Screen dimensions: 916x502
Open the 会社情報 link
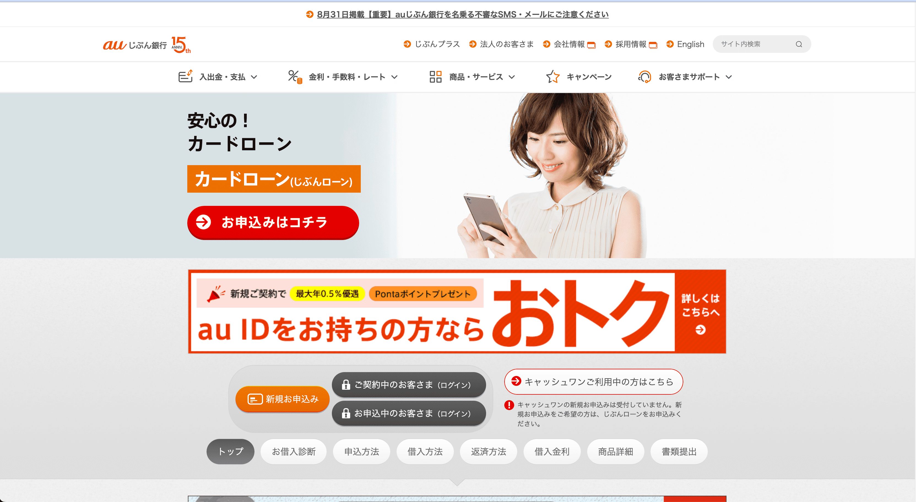tap(569, 44)
